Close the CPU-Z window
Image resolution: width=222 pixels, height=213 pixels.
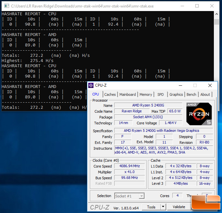tap(210, 85)
